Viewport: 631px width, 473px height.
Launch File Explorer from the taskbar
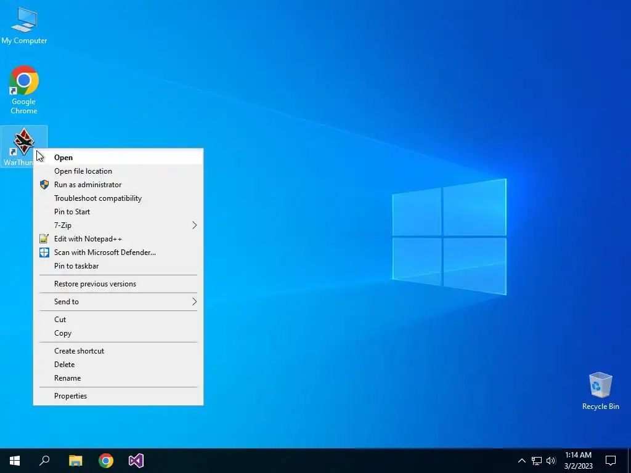75,461
